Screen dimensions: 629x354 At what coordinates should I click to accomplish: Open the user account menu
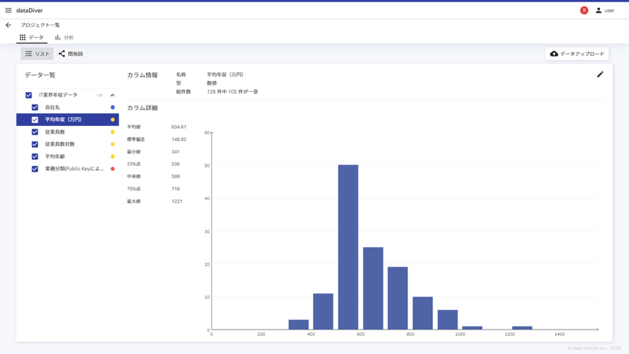coord(605,10)
